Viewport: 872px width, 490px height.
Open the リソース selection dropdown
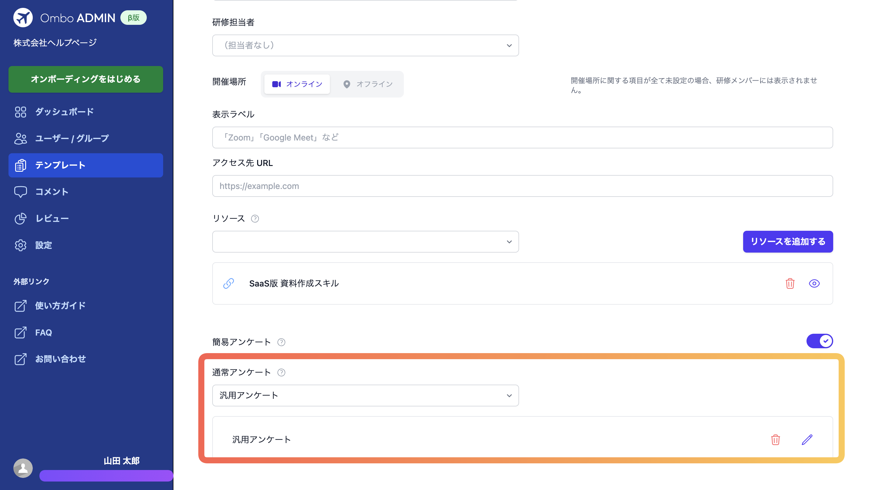[365, 242]
